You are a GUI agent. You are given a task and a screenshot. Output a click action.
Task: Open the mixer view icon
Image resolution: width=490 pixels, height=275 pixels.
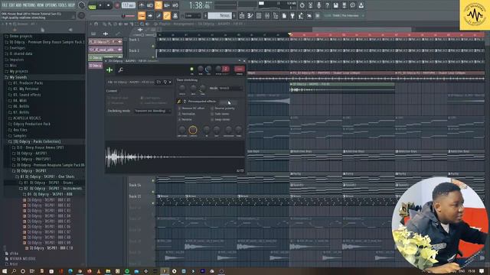pyautogui.click(x=267, y=15)
